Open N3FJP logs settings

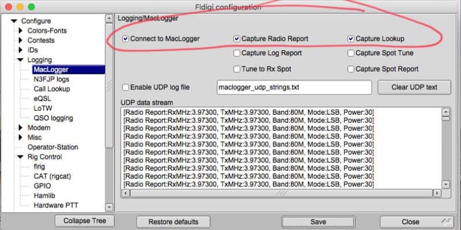point(51,79)
